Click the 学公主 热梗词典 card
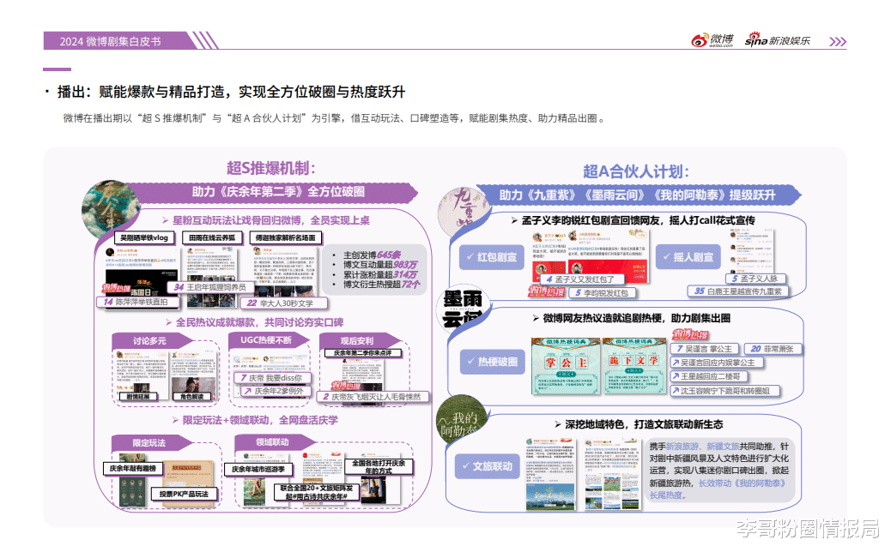Screen dimensions: 891x552 [566, 366]
